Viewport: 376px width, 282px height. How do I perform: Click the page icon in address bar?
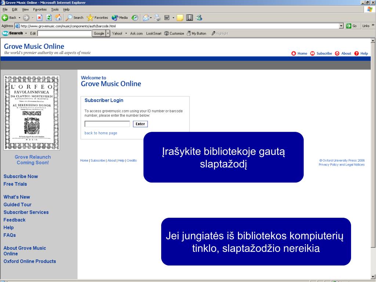coord(17,26)
